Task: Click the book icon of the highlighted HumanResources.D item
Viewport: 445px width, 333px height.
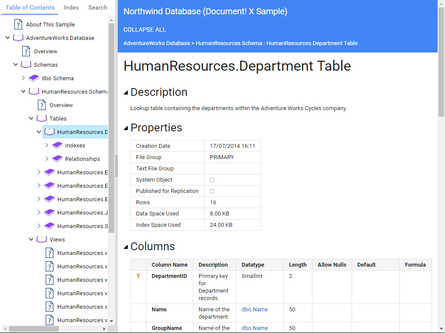Action: [50, 132]
